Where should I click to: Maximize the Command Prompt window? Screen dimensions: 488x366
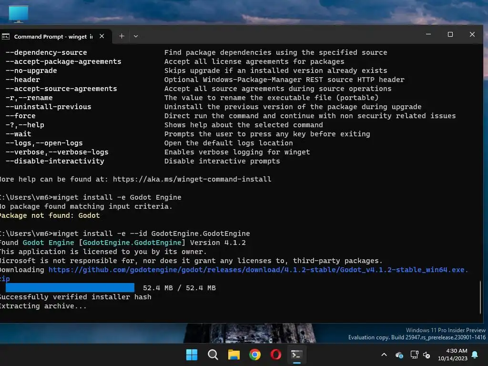tap(450, 34)
